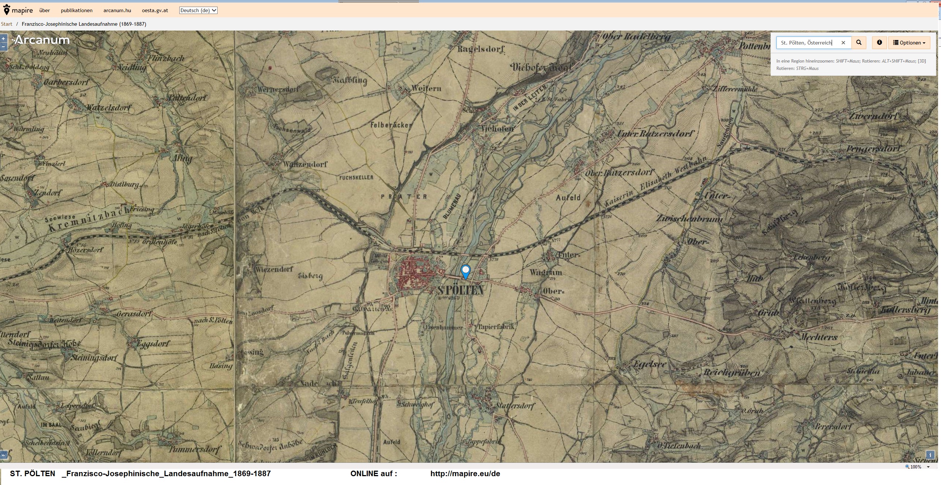Expand panel with double-arrow at bottom left
The image size is (941, 485).
(3, 455)
